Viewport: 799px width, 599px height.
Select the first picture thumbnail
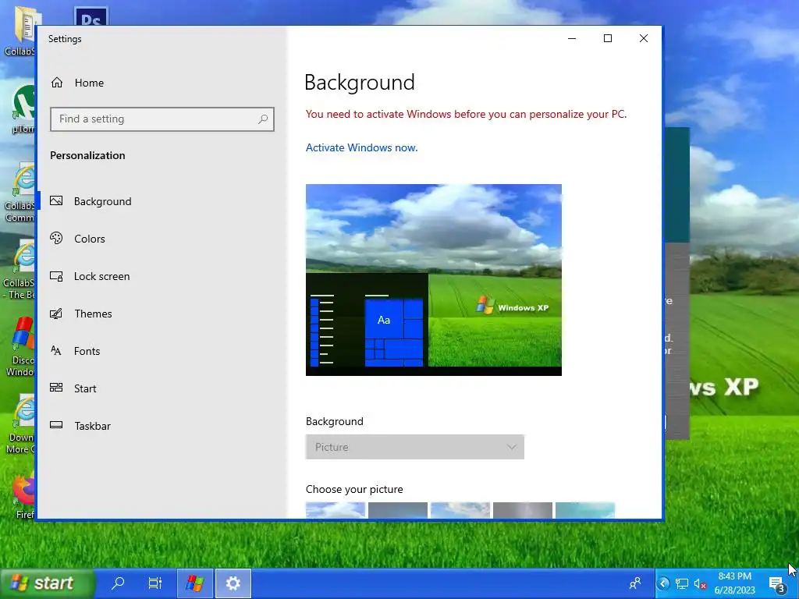click(336, 510)
